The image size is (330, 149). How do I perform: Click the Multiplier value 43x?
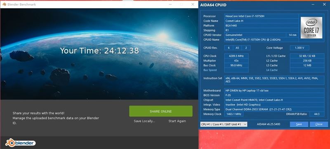click(x=236, y=61)
